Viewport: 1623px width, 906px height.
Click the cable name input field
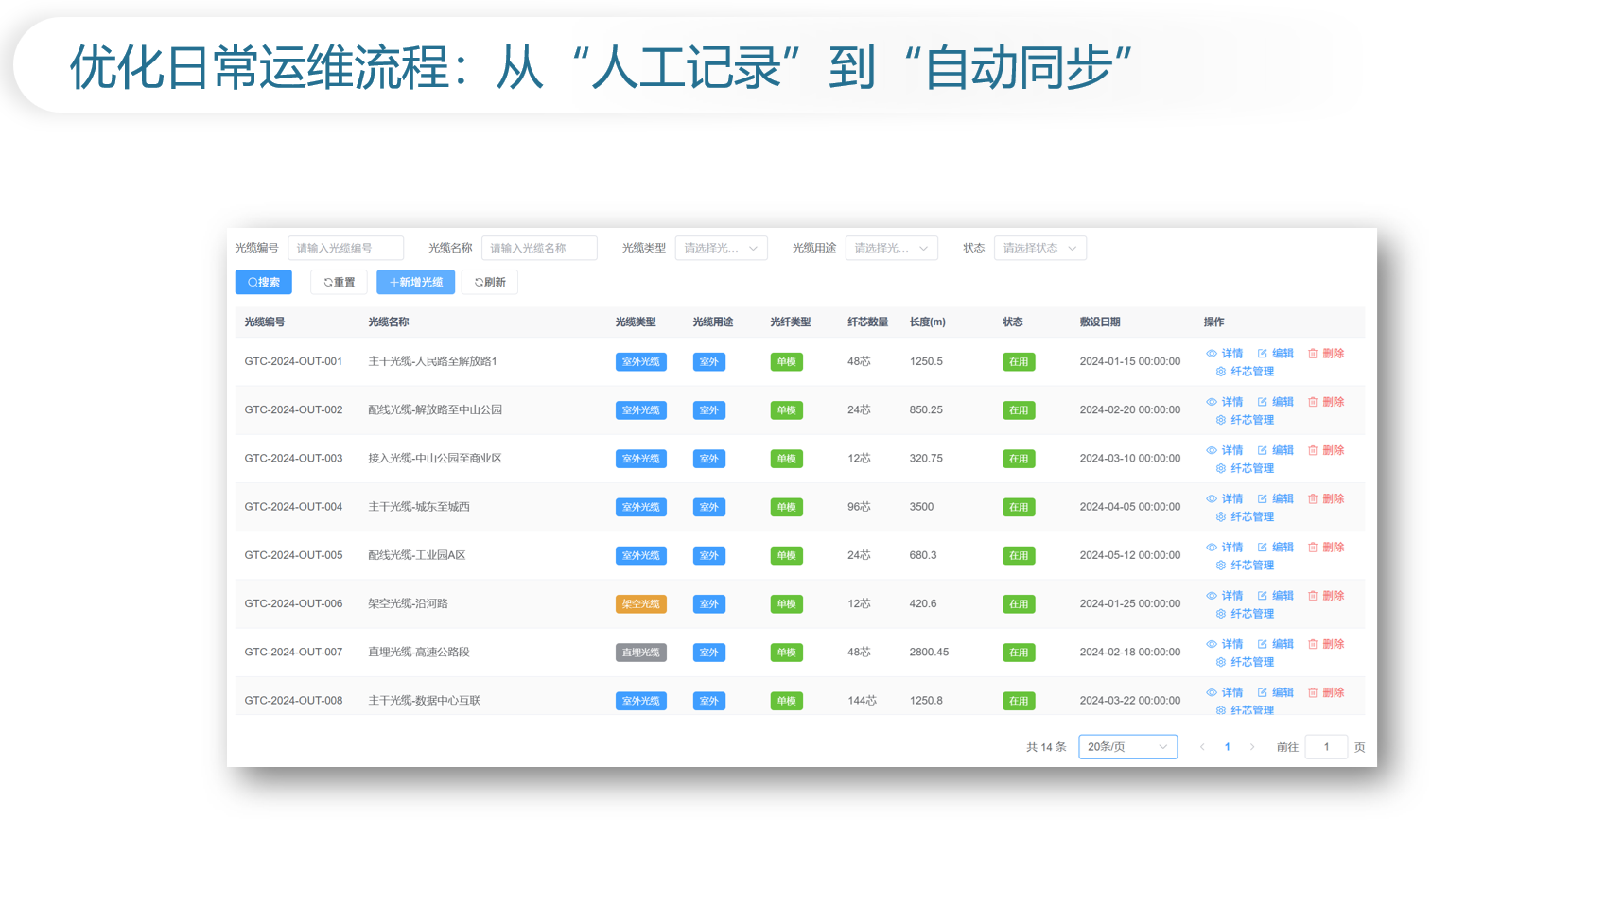[x=539, y=248]
